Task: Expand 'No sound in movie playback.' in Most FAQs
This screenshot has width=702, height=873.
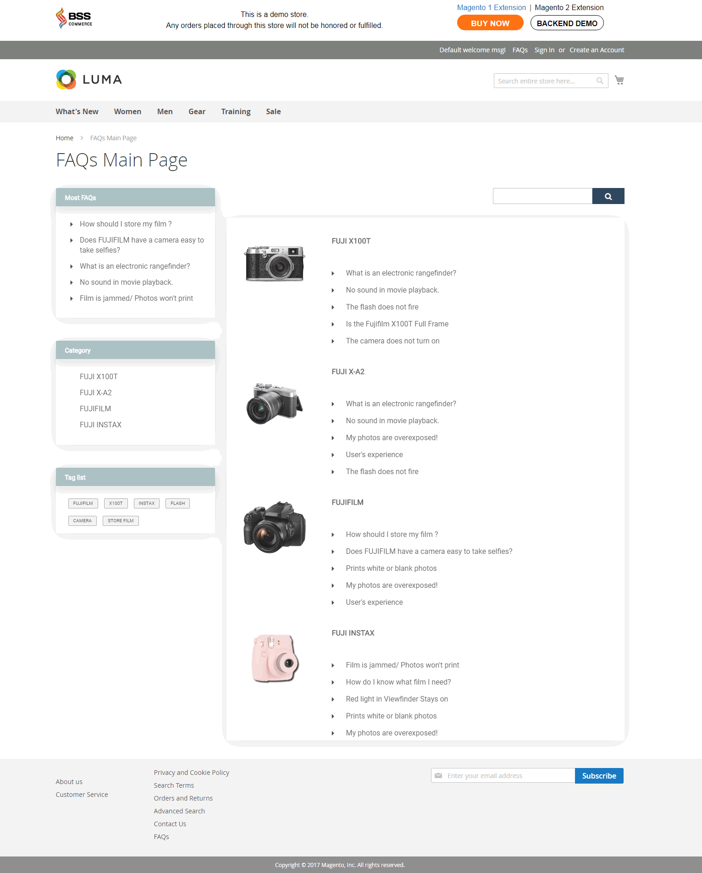Action: pyautogui.click(x=126, y=282)
